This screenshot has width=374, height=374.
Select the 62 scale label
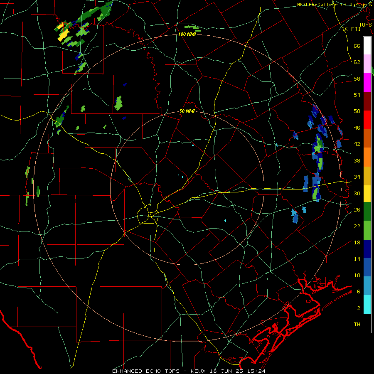(357, 62)
